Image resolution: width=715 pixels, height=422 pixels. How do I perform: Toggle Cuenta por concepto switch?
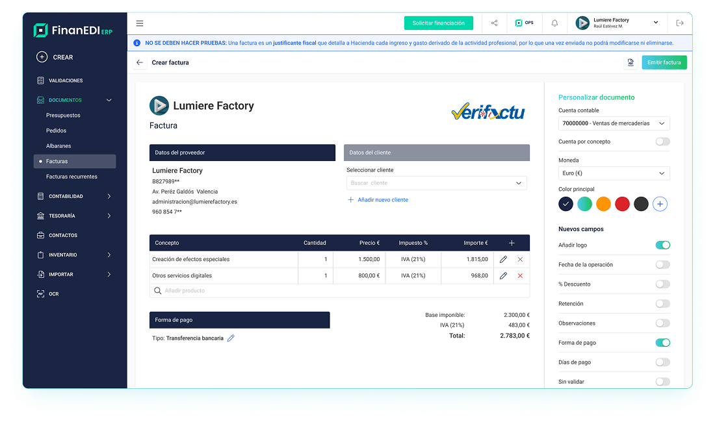click(662, 142)
